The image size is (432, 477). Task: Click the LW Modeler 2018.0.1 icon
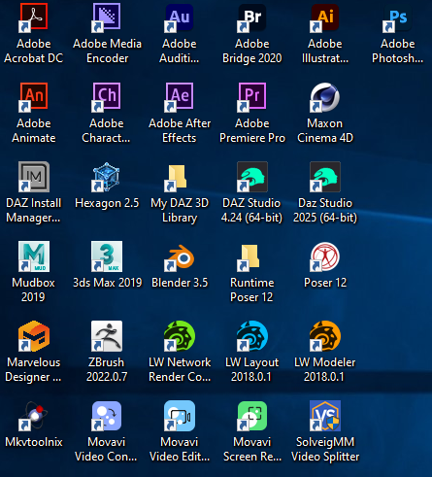[x=325, y=336]
